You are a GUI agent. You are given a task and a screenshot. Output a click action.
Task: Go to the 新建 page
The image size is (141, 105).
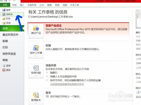tap(5, 41)
